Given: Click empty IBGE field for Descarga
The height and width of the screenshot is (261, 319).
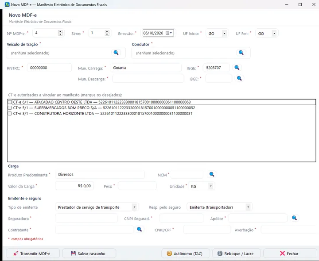Looking at the screenshot, I should coord(219,78).
